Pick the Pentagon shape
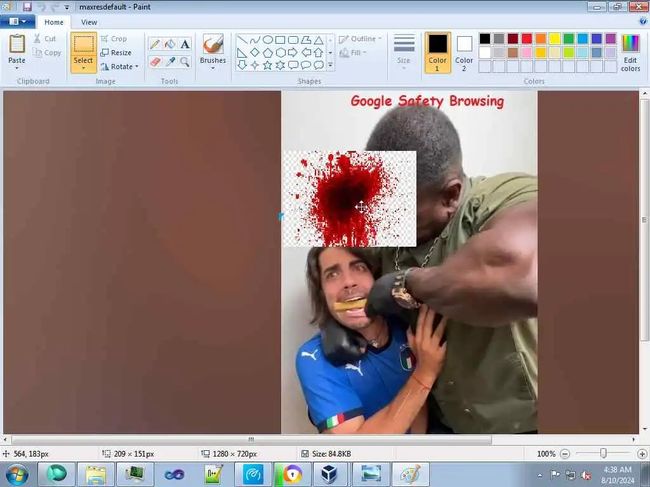 tap(268, 53)
